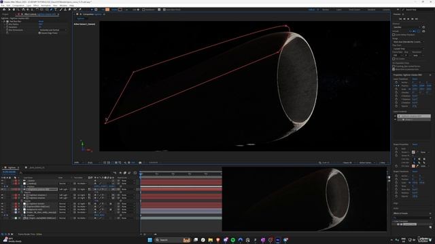Screen dimensions: 435x244
Task: Select the Eraser tool
Action: (x=69, y=9)
